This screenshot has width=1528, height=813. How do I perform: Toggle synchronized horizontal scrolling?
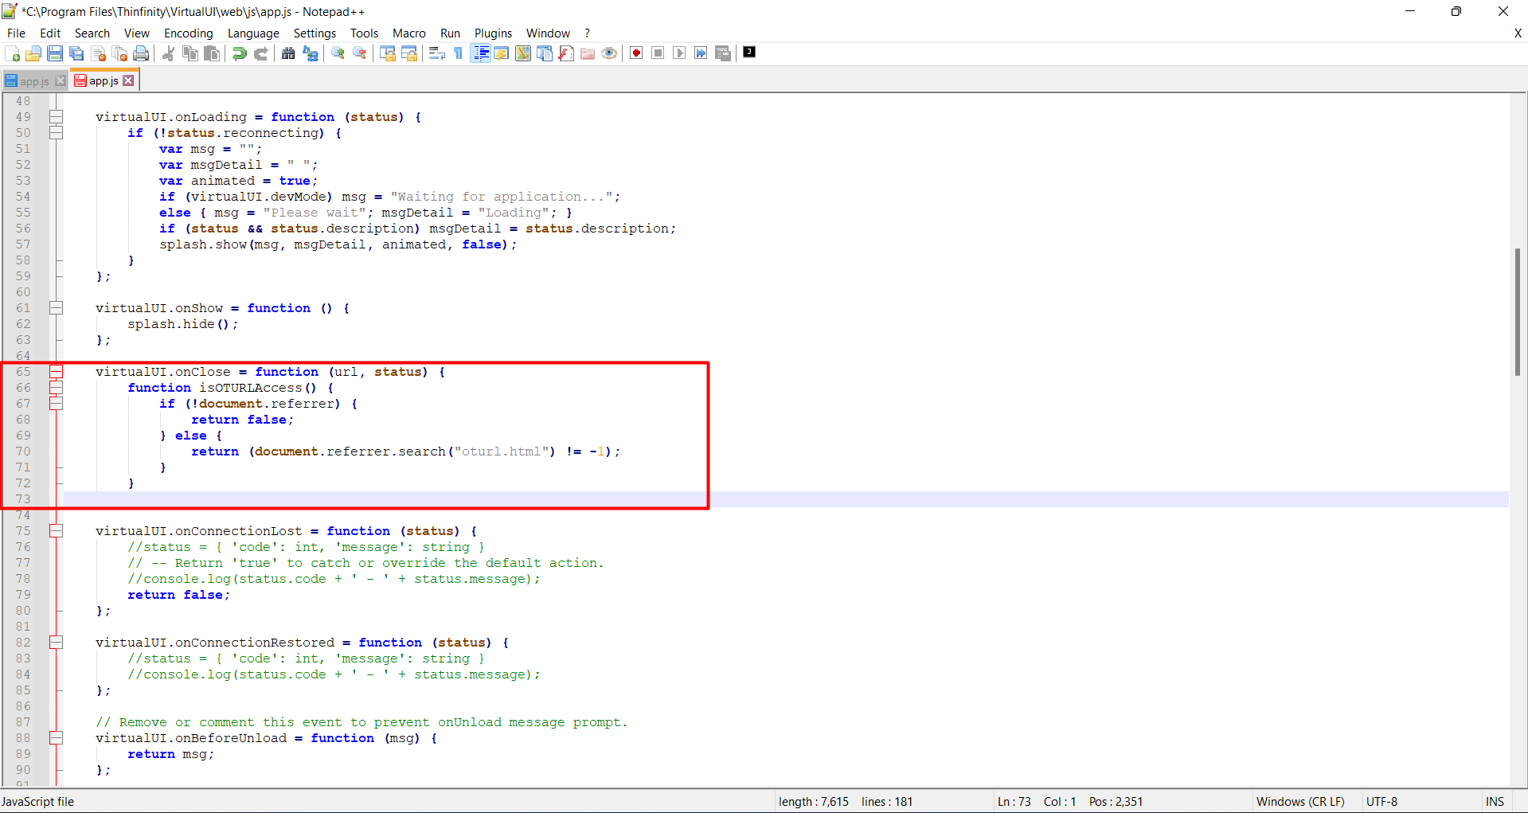click(x=409, y=53)
